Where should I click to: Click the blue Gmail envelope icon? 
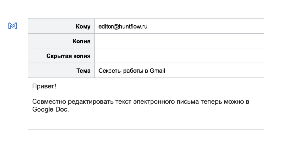[x=13, y=26]
